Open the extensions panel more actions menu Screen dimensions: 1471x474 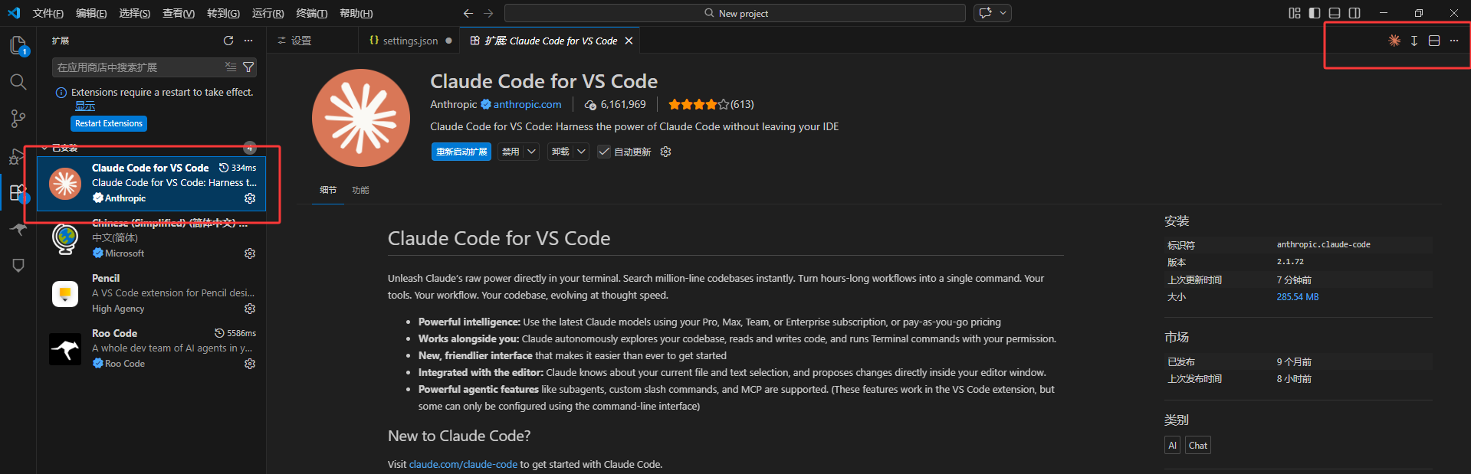point(248,41)
